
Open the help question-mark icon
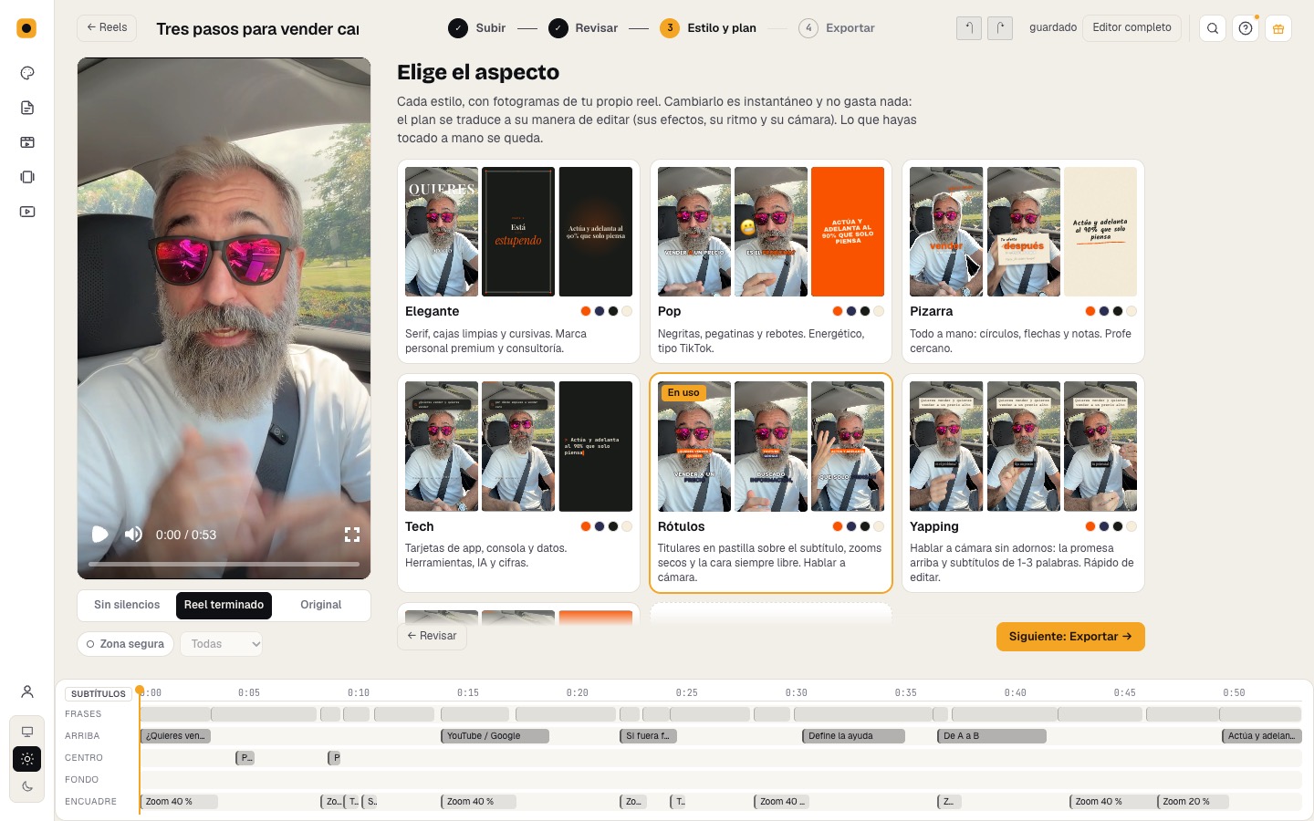pyautogui.click(x=1246, y=28)
